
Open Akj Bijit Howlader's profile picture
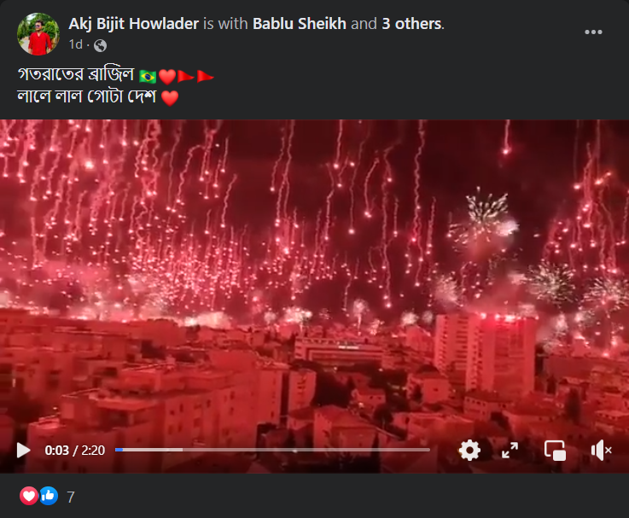pyautogui.click(x=38, y=34)
